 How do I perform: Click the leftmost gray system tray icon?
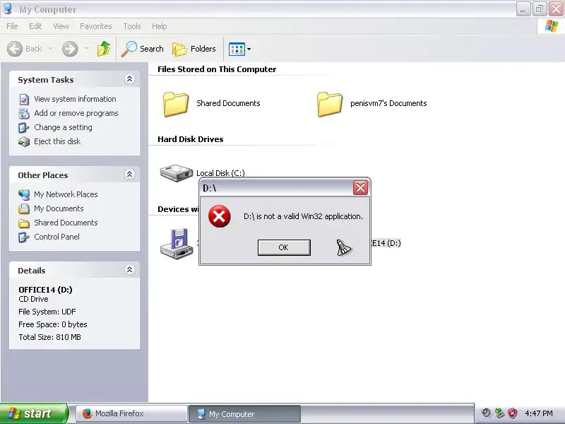click(487, 413)
